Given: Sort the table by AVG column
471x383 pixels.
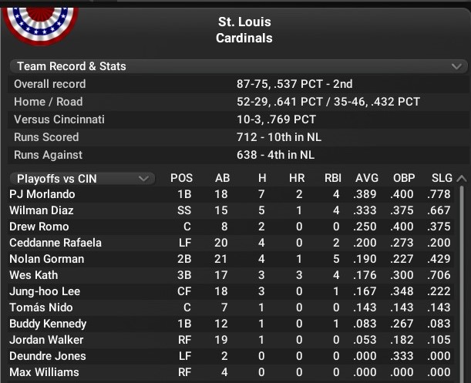Looking at the screenshot, I should pyautogui.click(x=367, y=179).
